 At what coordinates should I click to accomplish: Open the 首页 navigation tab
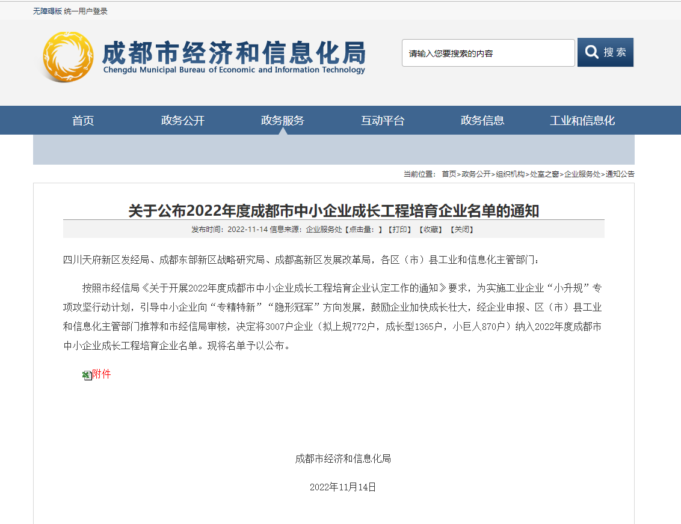83,120
